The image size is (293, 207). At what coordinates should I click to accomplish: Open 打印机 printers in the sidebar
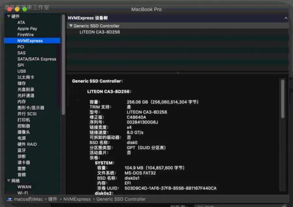(24, 120)
